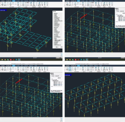The image size is (125, 122).
Task: Open Edge browser from the top-right window's taskbar
Action: pyautogui.click(x=81, y=60)
